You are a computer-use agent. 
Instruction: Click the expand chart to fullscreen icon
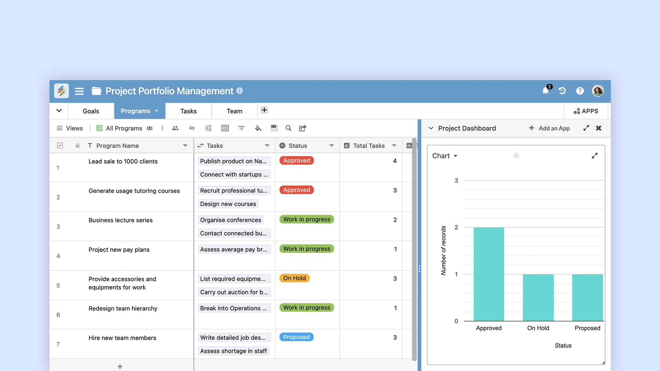coord(595,156)
